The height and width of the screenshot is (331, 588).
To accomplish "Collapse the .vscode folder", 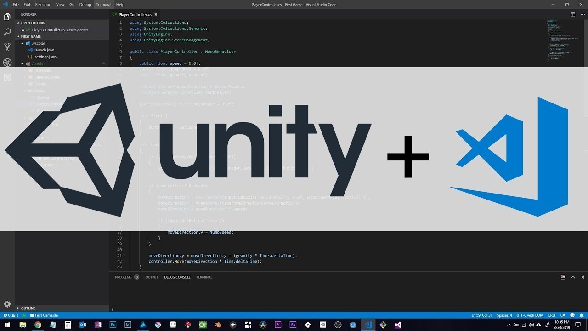I will (x=22, y=43).
